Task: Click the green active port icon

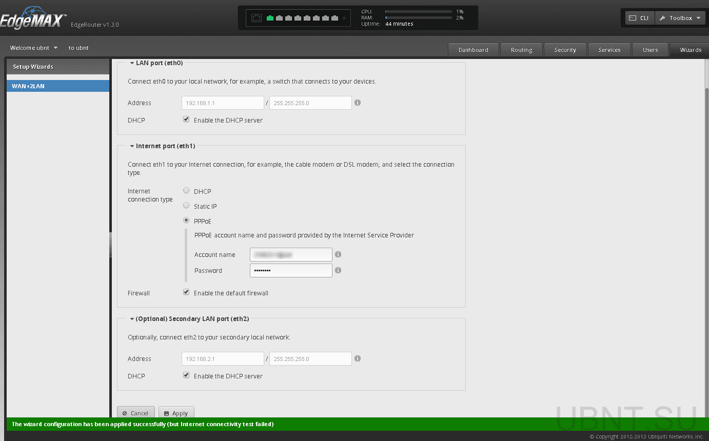Action: [270, 18]
